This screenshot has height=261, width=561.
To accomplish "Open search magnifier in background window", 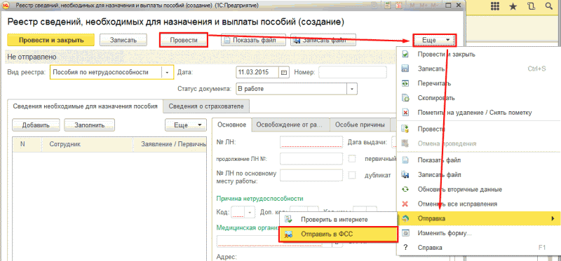I will coord(548,6).
